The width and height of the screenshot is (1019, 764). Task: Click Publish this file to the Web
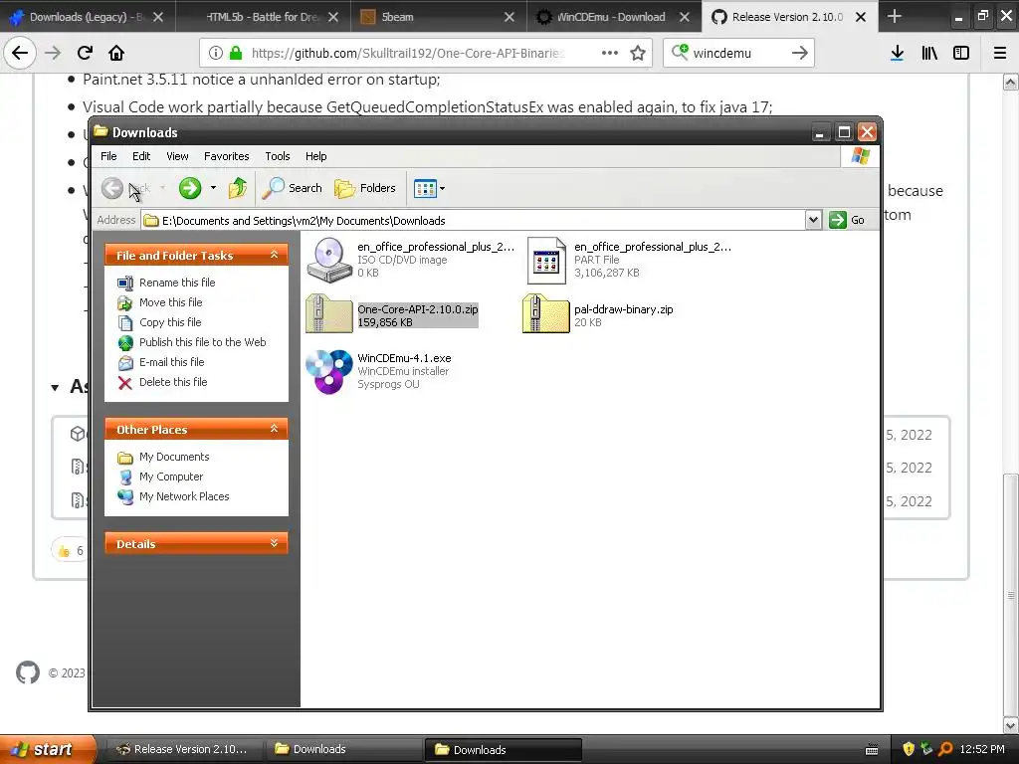pos(202,342)
